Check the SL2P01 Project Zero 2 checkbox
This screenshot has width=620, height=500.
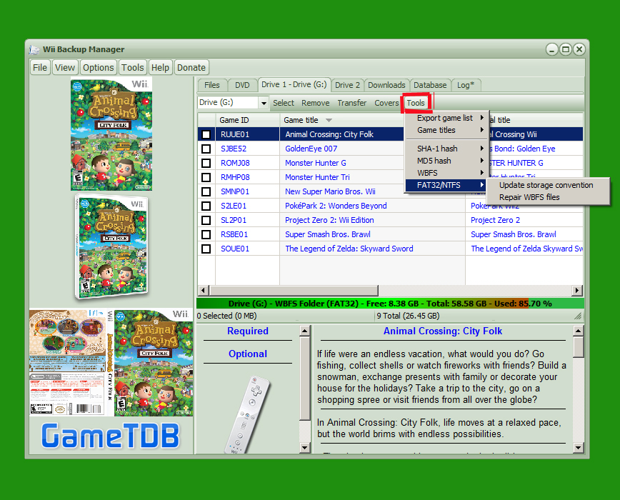206,220
